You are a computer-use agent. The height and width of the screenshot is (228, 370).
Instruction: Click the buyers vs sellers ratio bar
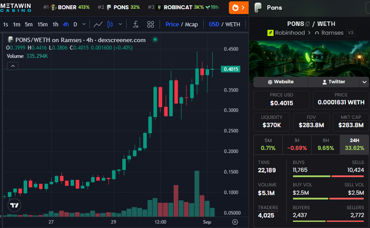point(328,221)
